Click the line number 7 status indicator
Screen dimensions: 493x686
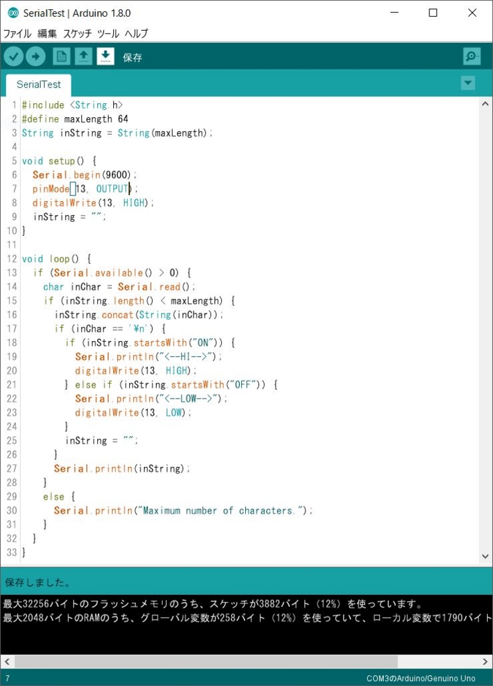click(7, 679)
